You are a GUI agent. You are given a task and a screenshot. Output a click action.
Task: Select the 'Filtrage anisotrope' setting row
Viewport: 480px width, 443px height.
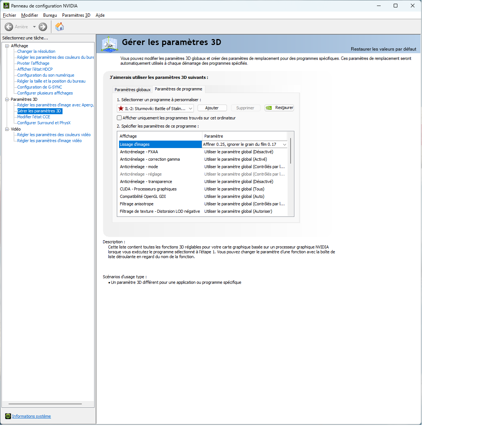click(203, 204)
